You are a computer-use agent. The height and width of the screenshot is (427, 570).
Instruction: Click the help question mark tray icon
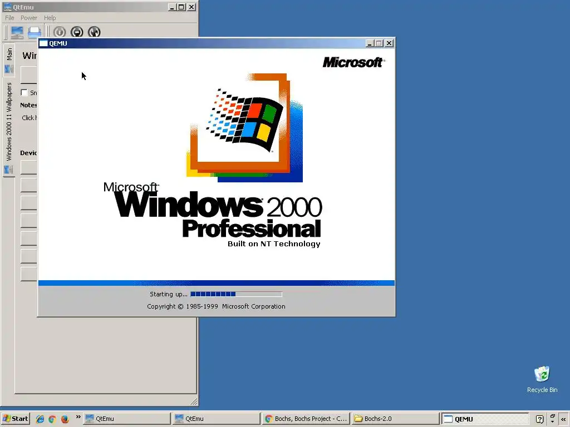(x=539, y=419)
